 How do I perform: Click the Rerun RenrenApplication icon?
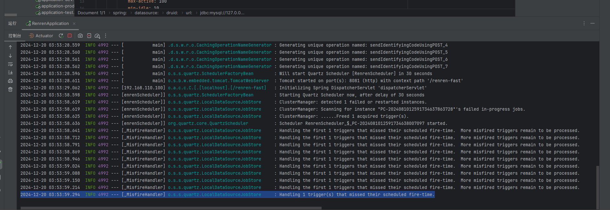61,36
